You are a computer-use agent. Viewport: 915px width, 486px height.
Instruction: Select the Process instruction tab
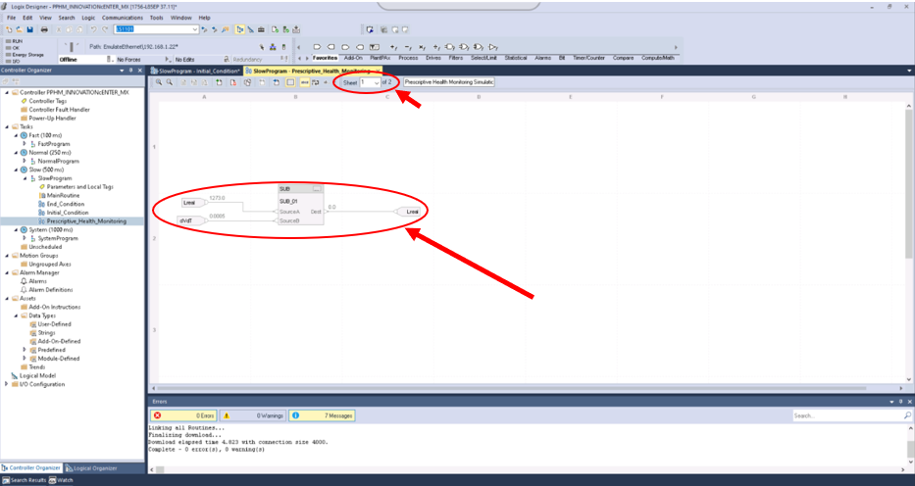coord(408,58)
